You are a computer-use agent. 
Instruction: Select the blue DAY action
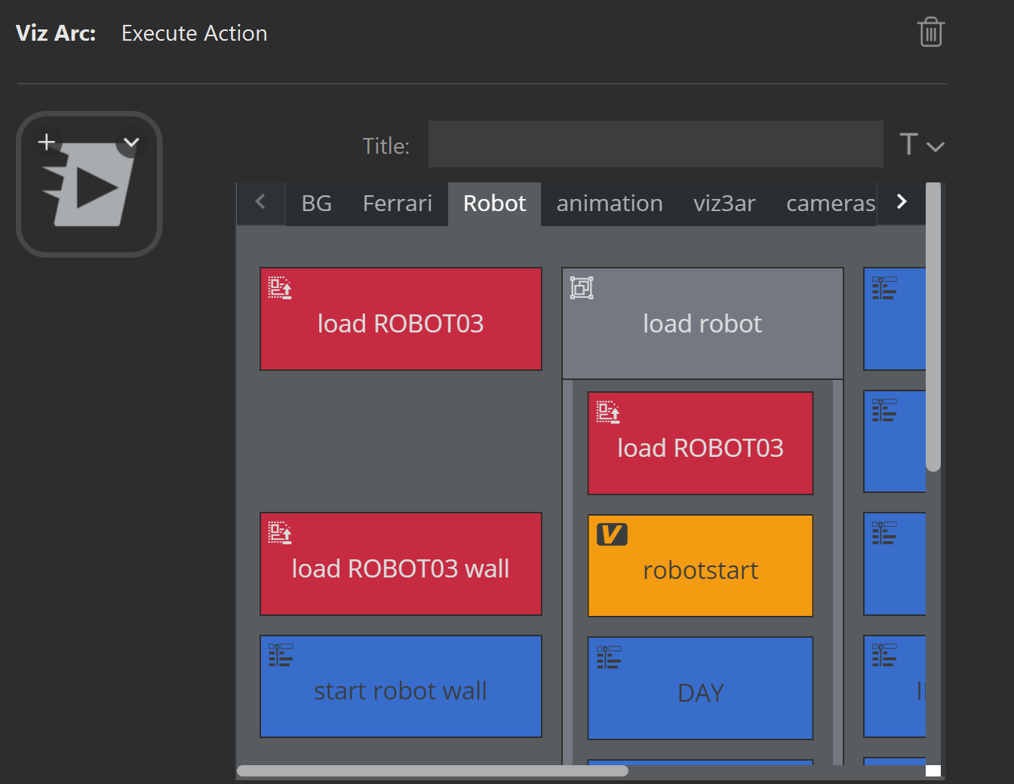[x=700, y=688]
